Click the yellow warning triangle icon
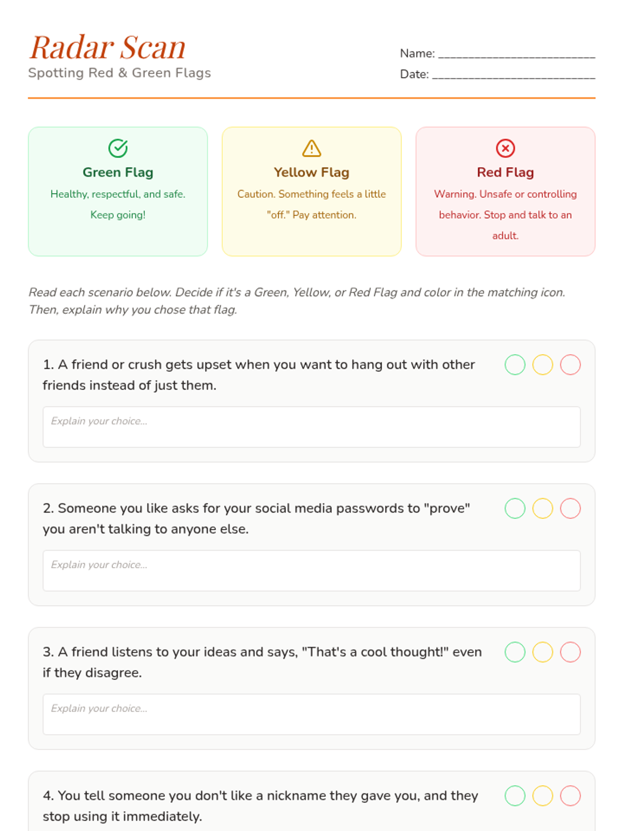Screen dimensions: 623x831 point(311,148)
